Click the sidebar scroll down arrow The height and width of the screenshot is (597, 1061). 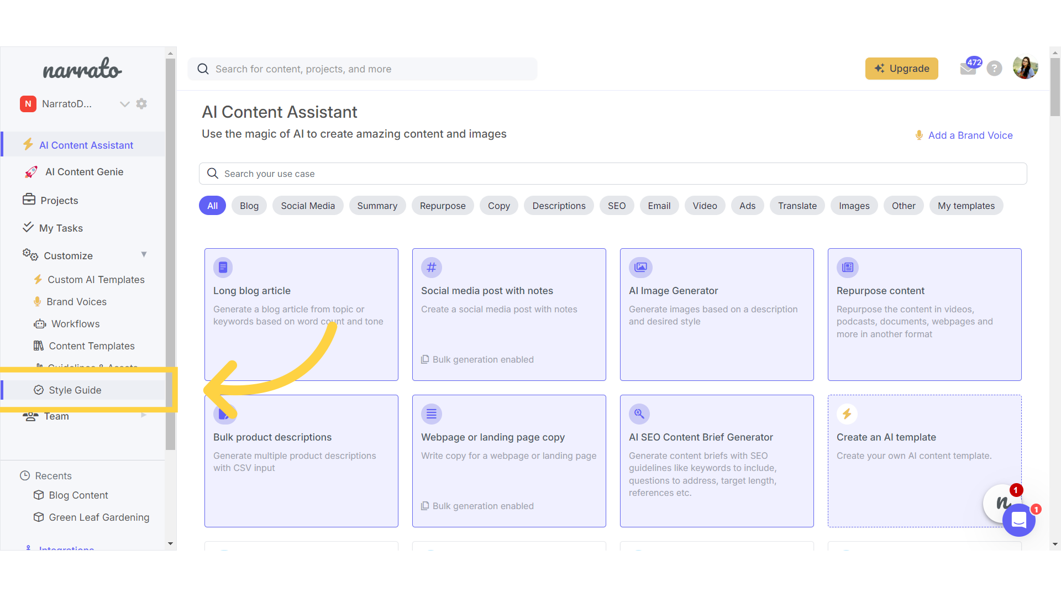click(x=170, y=544)
